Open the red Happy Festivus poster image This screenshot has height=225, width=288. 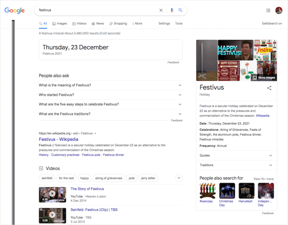pos(229,71)
